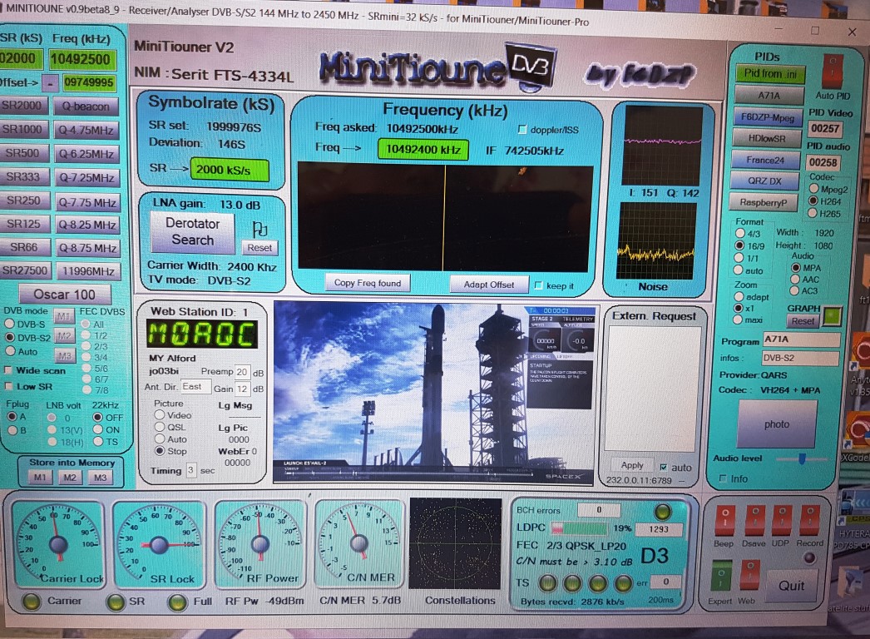Click the Program name field A71A
870x639 pixels.
801,339
